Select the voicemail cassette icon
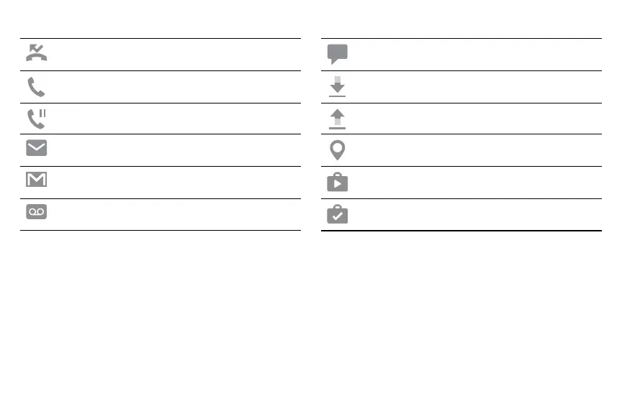 [x=36, y=213]
